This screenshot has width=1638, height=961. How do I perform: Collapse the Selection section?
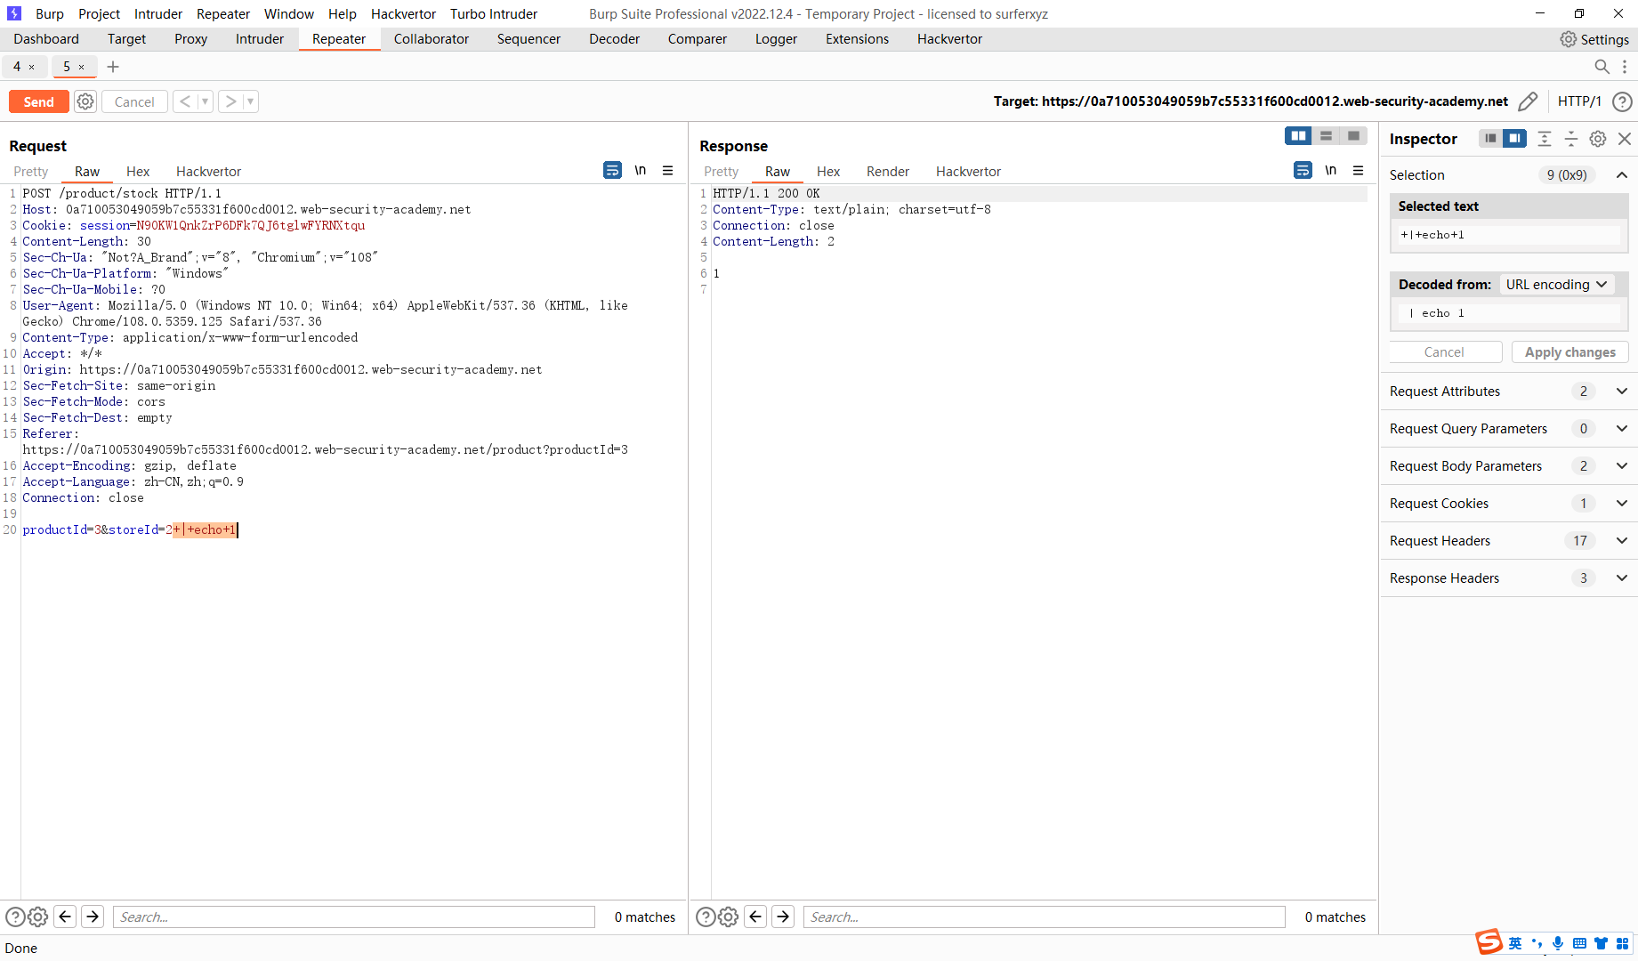pos(1622,175)
